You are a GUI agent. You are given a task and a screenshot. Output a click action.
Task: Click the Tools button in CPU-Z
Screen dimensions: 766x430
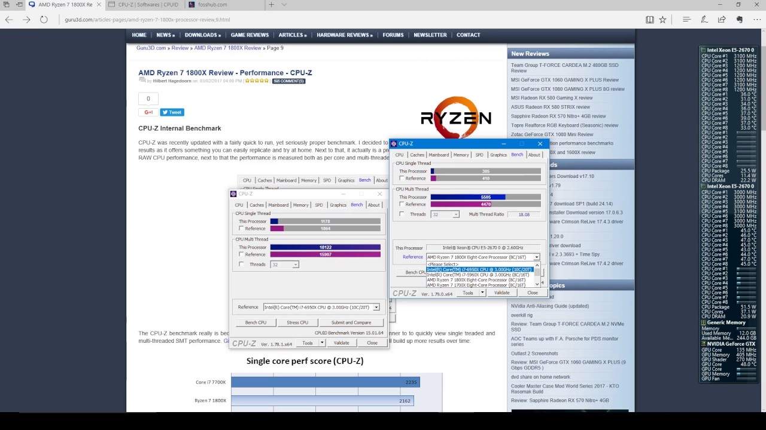tap(468, 293)
